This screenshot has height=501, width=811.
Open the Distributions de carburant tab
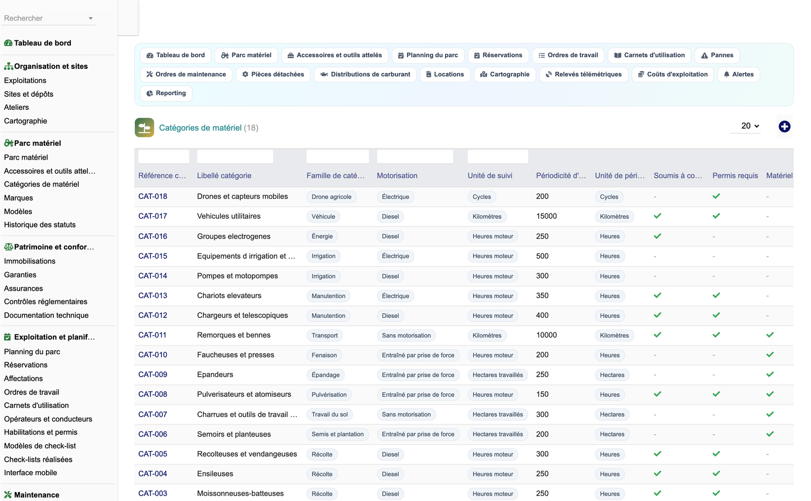click(365, 75)
